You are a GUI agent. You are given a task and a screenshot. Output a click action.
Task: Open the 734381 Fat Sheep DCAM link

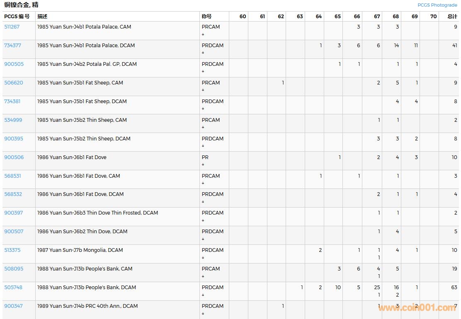12,101
